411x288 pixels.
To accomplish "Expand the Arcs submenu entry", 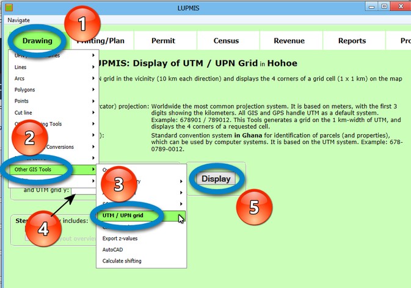I will (x=54, y=78).
